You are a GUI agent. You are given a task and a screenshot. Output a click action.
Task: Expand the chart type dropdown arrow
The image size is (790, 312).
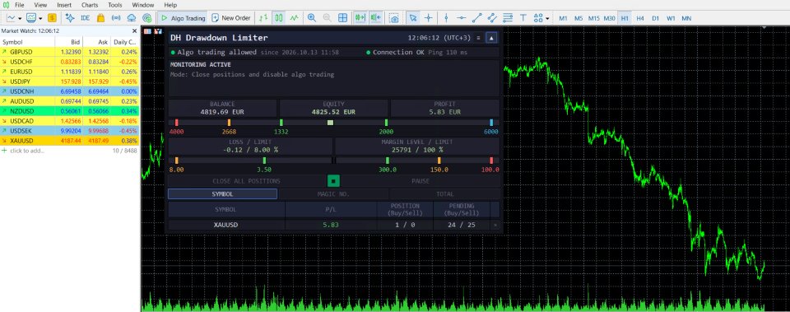click(20, 19)
